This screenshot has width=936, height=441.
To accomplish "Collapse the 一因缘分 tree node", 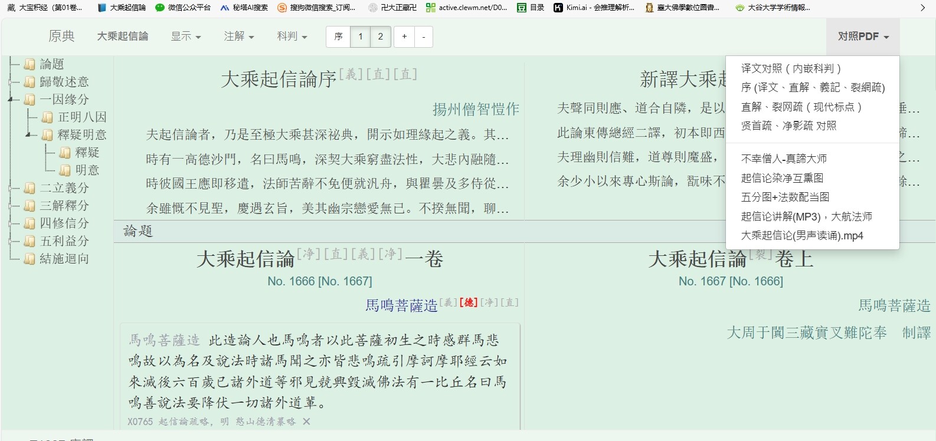I will click(x=11, y=100).
